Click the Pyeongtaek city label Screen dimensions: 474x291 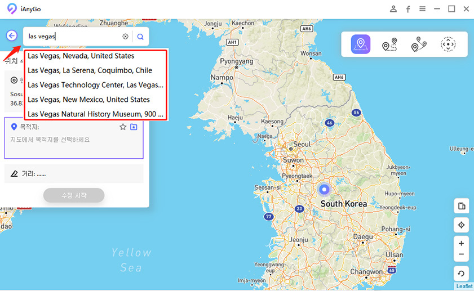(x=297, y=176)
